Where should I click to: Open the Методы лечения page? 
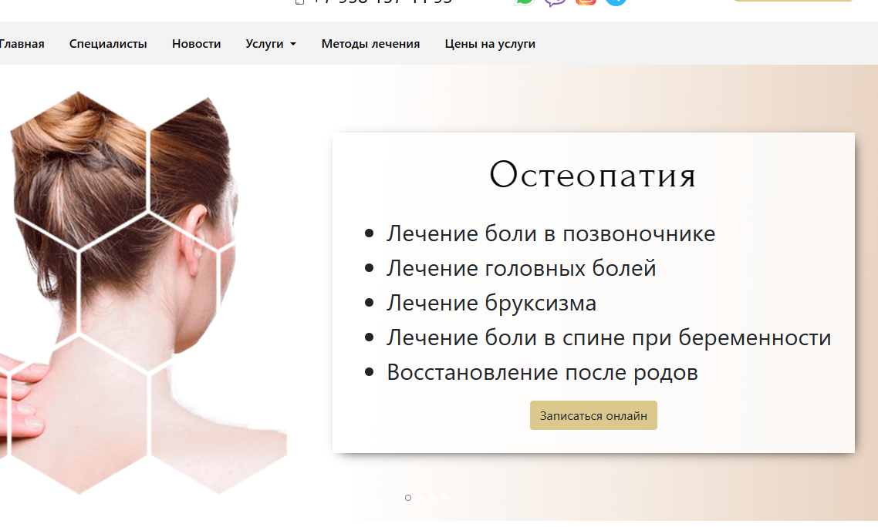(x=370, y=44)
